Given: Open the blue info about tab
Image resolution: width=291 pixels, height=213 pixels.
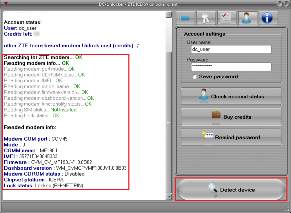Looking at the screenshot, I should tap(268, 18).
